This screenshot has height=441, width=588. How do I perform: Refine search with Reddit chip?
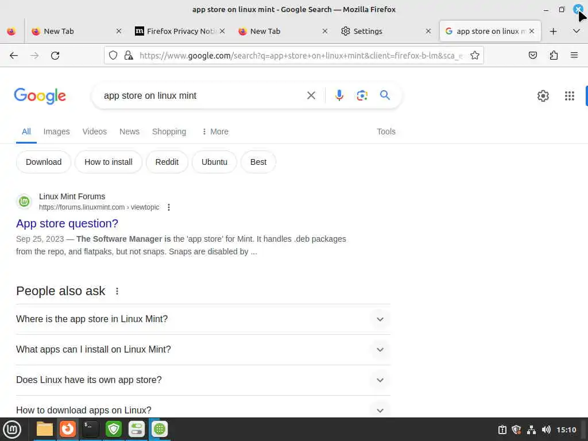[167, 162]
